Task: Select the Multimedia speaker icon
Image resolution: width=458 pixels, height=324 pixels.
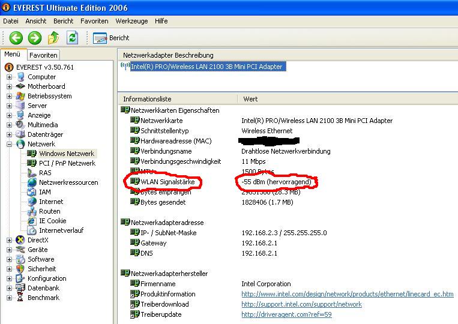Action: (20, 125)
